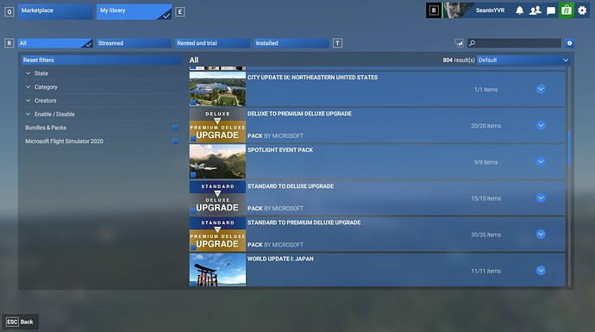Click the '1/1 items' count
Image resolution: width=595 pixels, height=332 pixels.
[x=485, y=90]
